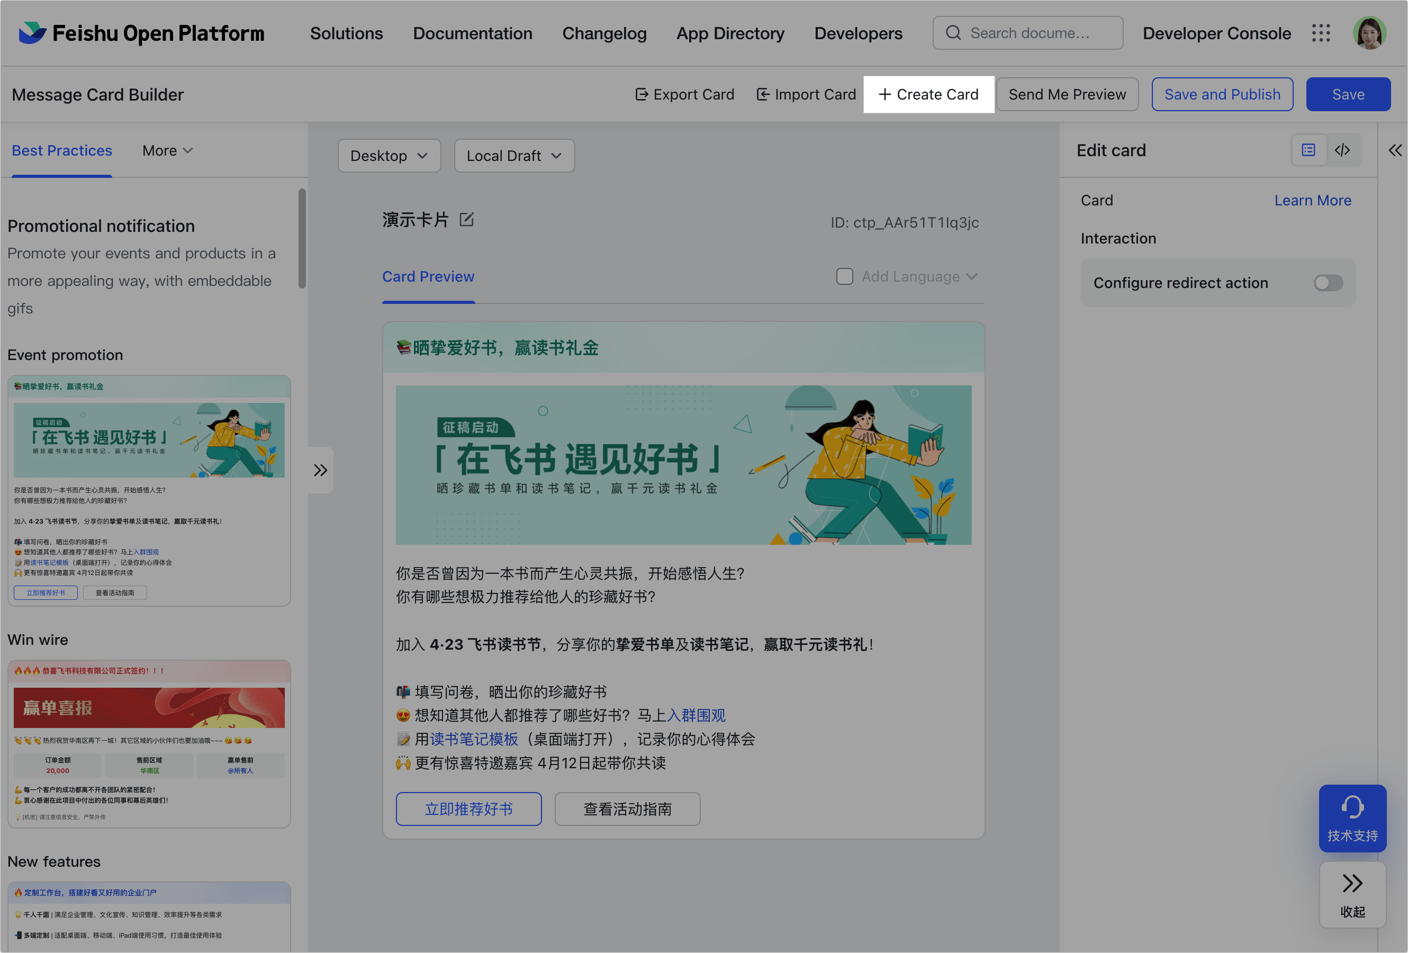Open the Desktop device dropdown
Viewport: 1408px width, 953px height.
[389, 156]
